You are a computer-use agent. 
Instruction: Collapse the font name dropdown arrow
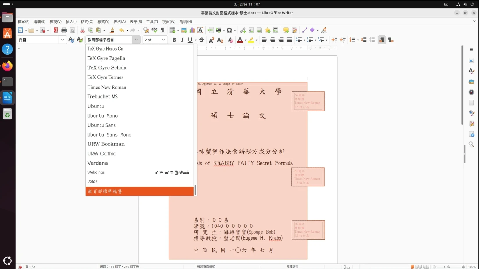tap(136, 40)
